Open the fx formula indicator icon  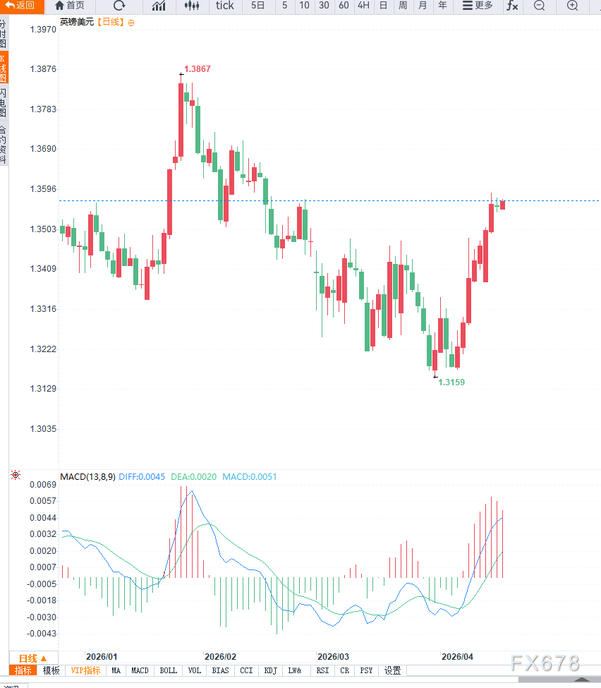pos(512,6)
